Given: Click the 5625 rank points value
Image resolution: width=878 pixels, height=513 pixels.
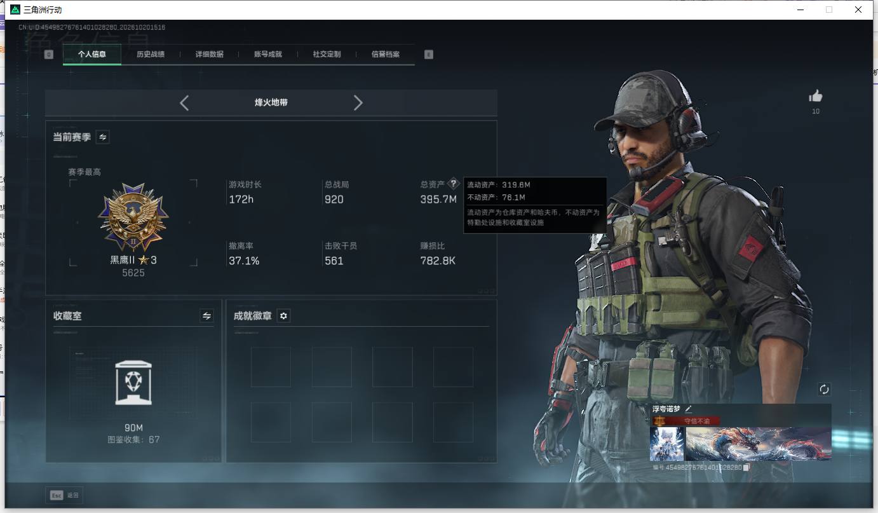Looking at the screenshot, I should coord(133,273).
